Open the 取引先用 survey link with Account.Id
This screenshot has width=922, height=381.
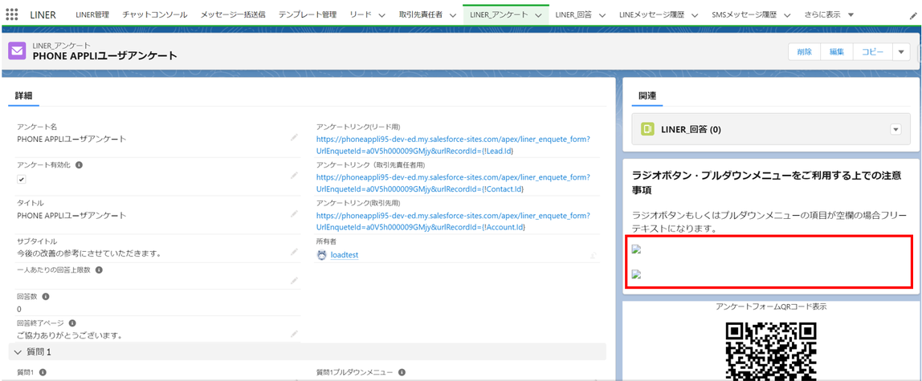pos(453,221)
